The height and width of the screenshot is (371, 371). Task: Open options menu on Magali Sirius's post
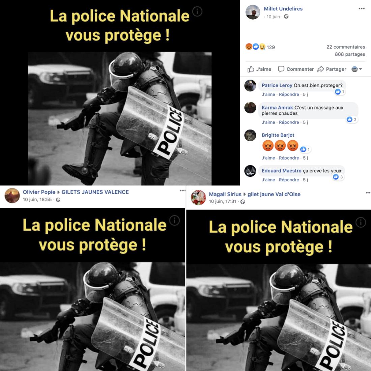pos(368,193)
